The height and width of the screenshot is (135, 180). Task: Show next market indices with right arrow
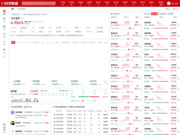click(105, 82)
